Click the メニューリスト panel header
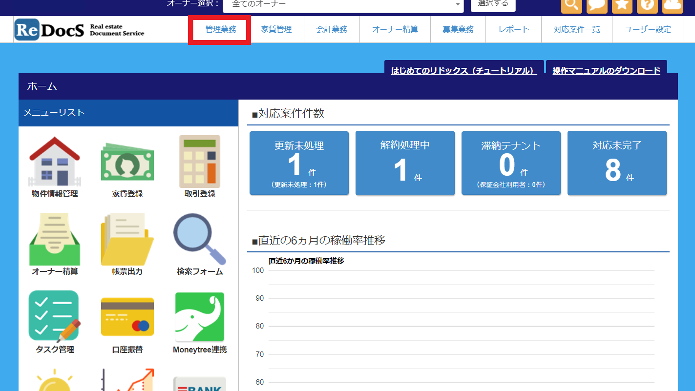This screenshot has height=391, width=695. point(128,113)
